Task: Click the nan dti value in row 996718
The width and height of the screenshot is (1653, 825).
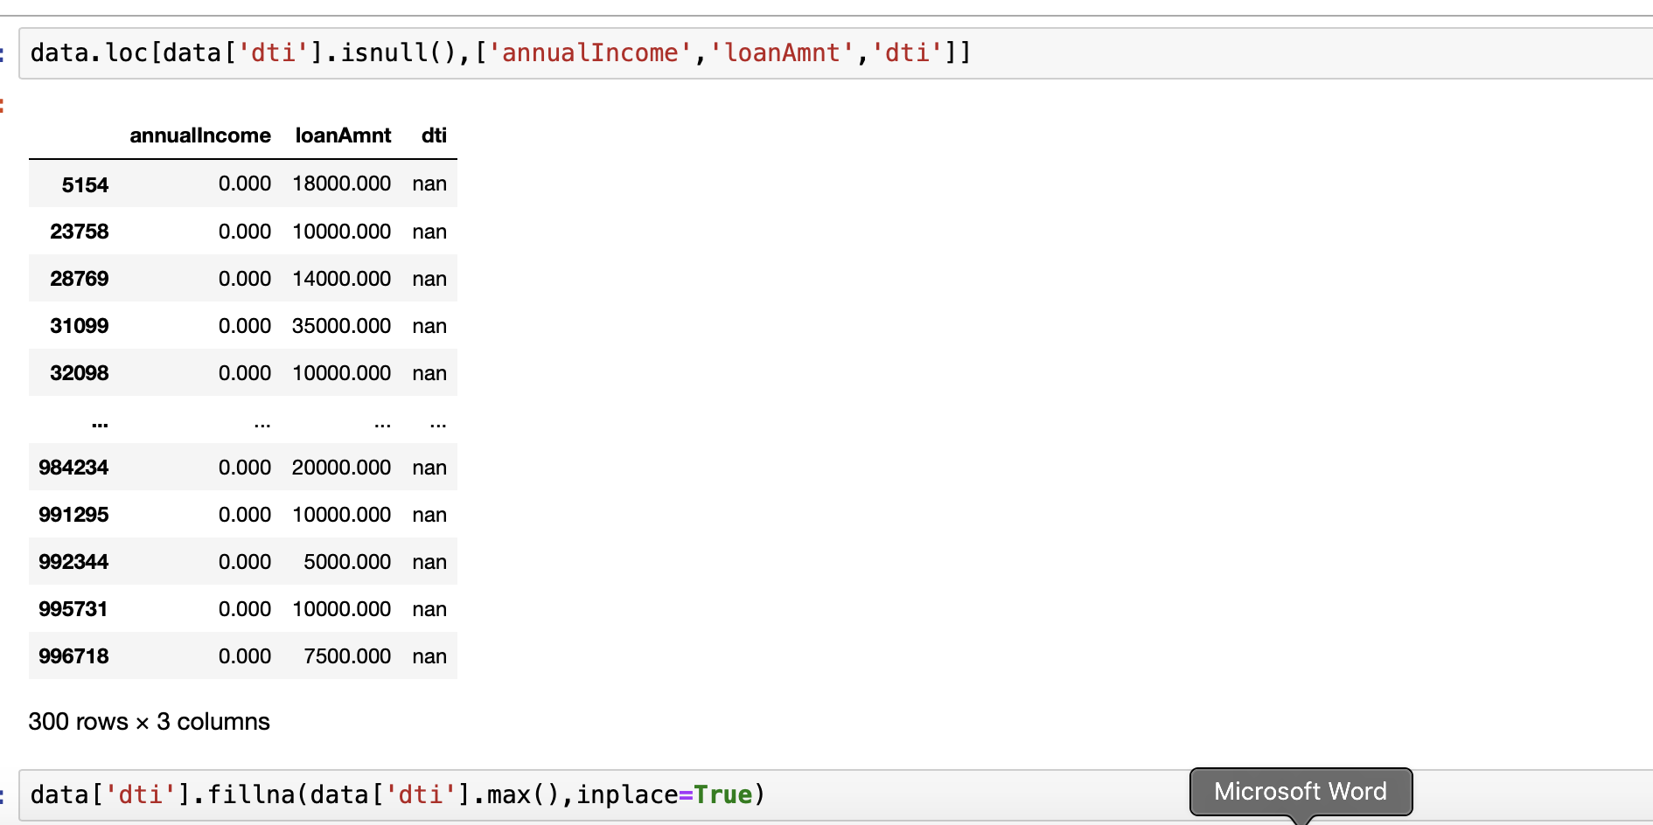Action: click(x=429, y=656)
